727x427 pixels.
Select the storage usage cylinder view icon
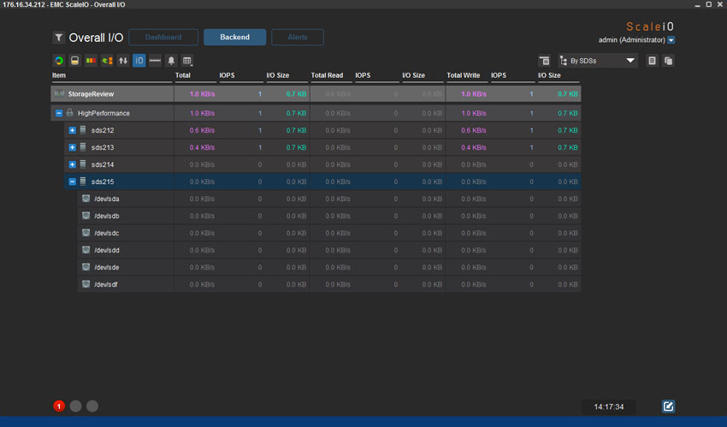point(74,61)
